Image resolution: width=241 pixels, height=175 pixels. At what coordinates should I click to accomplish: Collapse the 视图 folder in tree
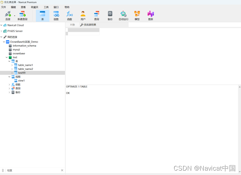10,77
